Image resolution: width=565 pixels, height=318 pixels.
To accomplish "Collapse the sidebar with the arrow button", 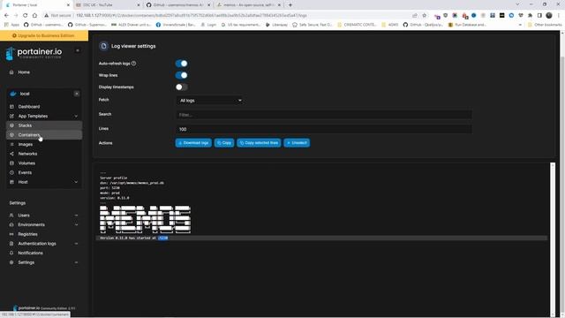I will click(78, 50).
